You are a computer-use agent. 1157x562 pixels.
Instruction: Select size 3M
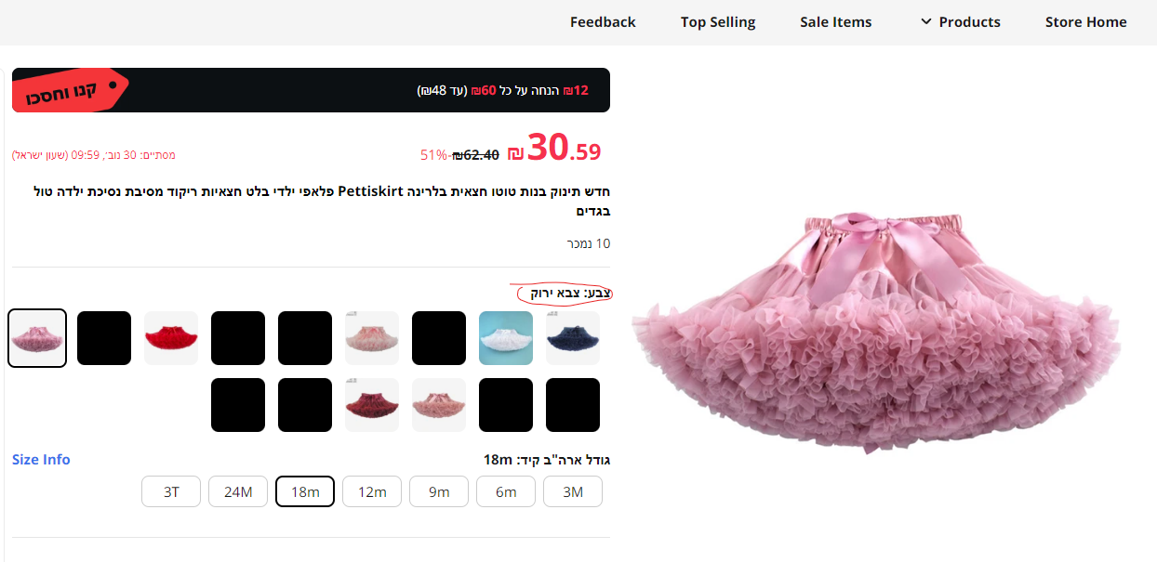(573, 492)
